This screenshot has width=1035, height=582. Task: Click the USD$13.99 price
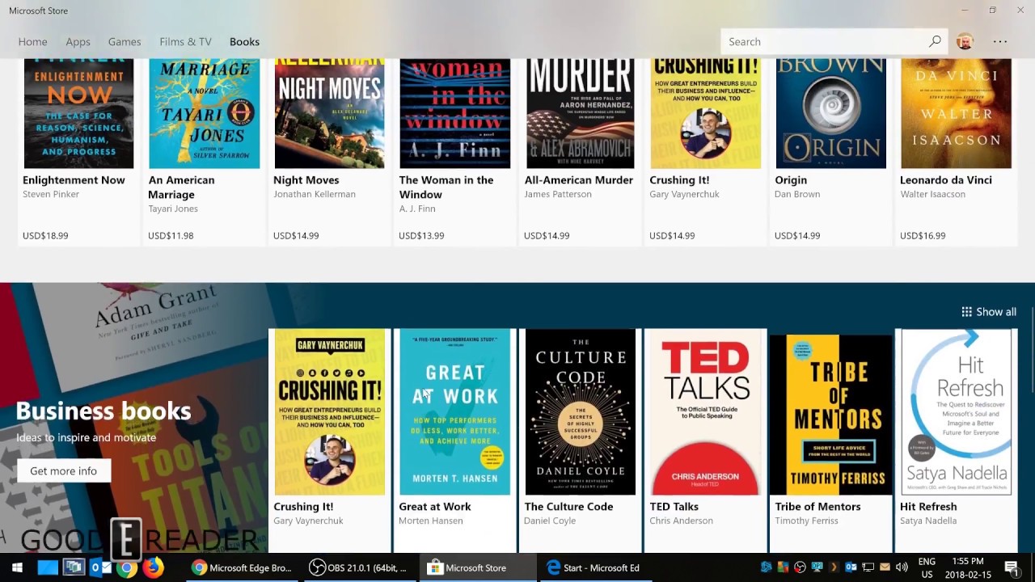tap(421, 236)
